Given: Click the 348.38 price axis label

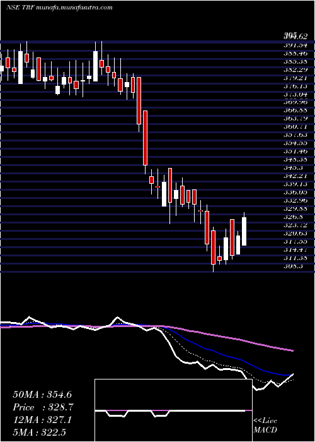Looking at the screenshot, I should [x=295, y=159].
